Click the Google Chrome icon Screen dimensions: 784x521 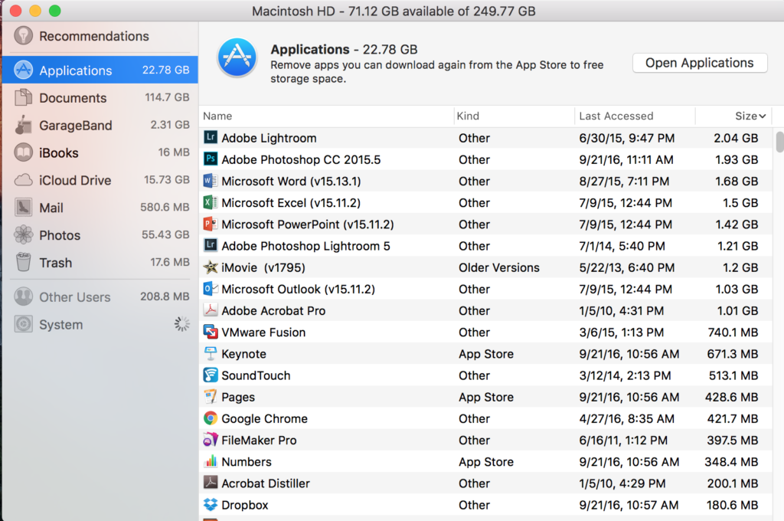coord(211,418)
